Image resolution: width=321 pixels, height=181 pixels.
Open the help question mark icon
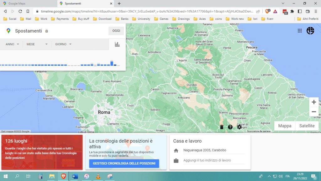point(230,127)
